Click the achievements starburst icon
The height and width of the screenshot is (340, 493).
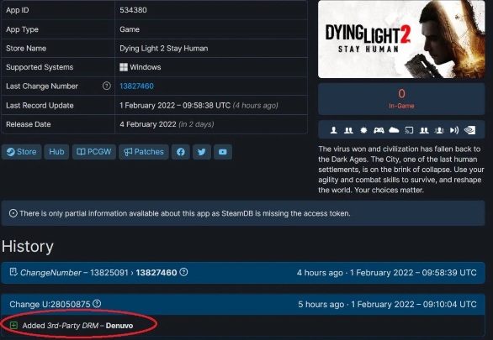click(363, 130)
